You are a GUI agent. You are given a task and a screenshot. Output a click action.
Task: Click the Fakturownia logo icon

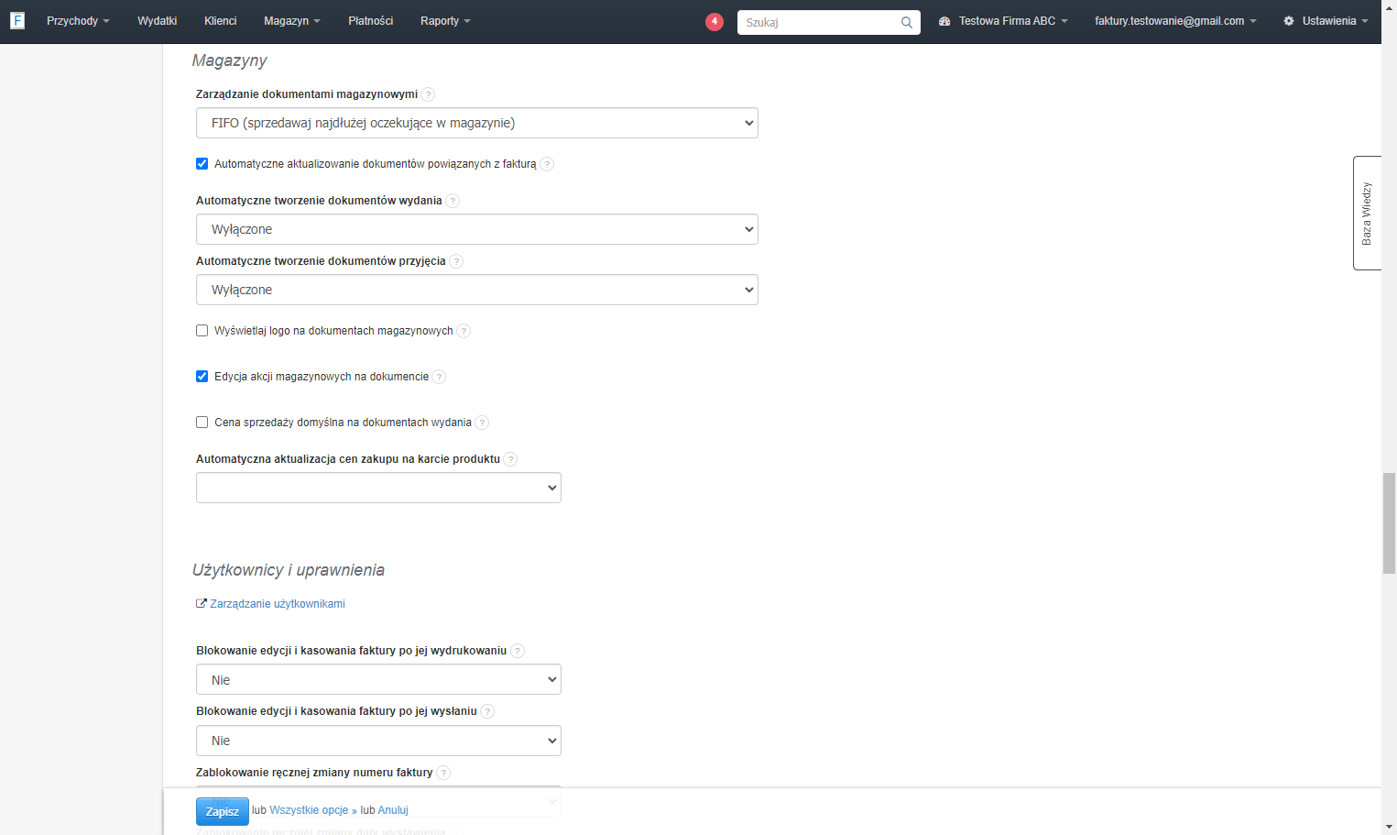point(17,20)
